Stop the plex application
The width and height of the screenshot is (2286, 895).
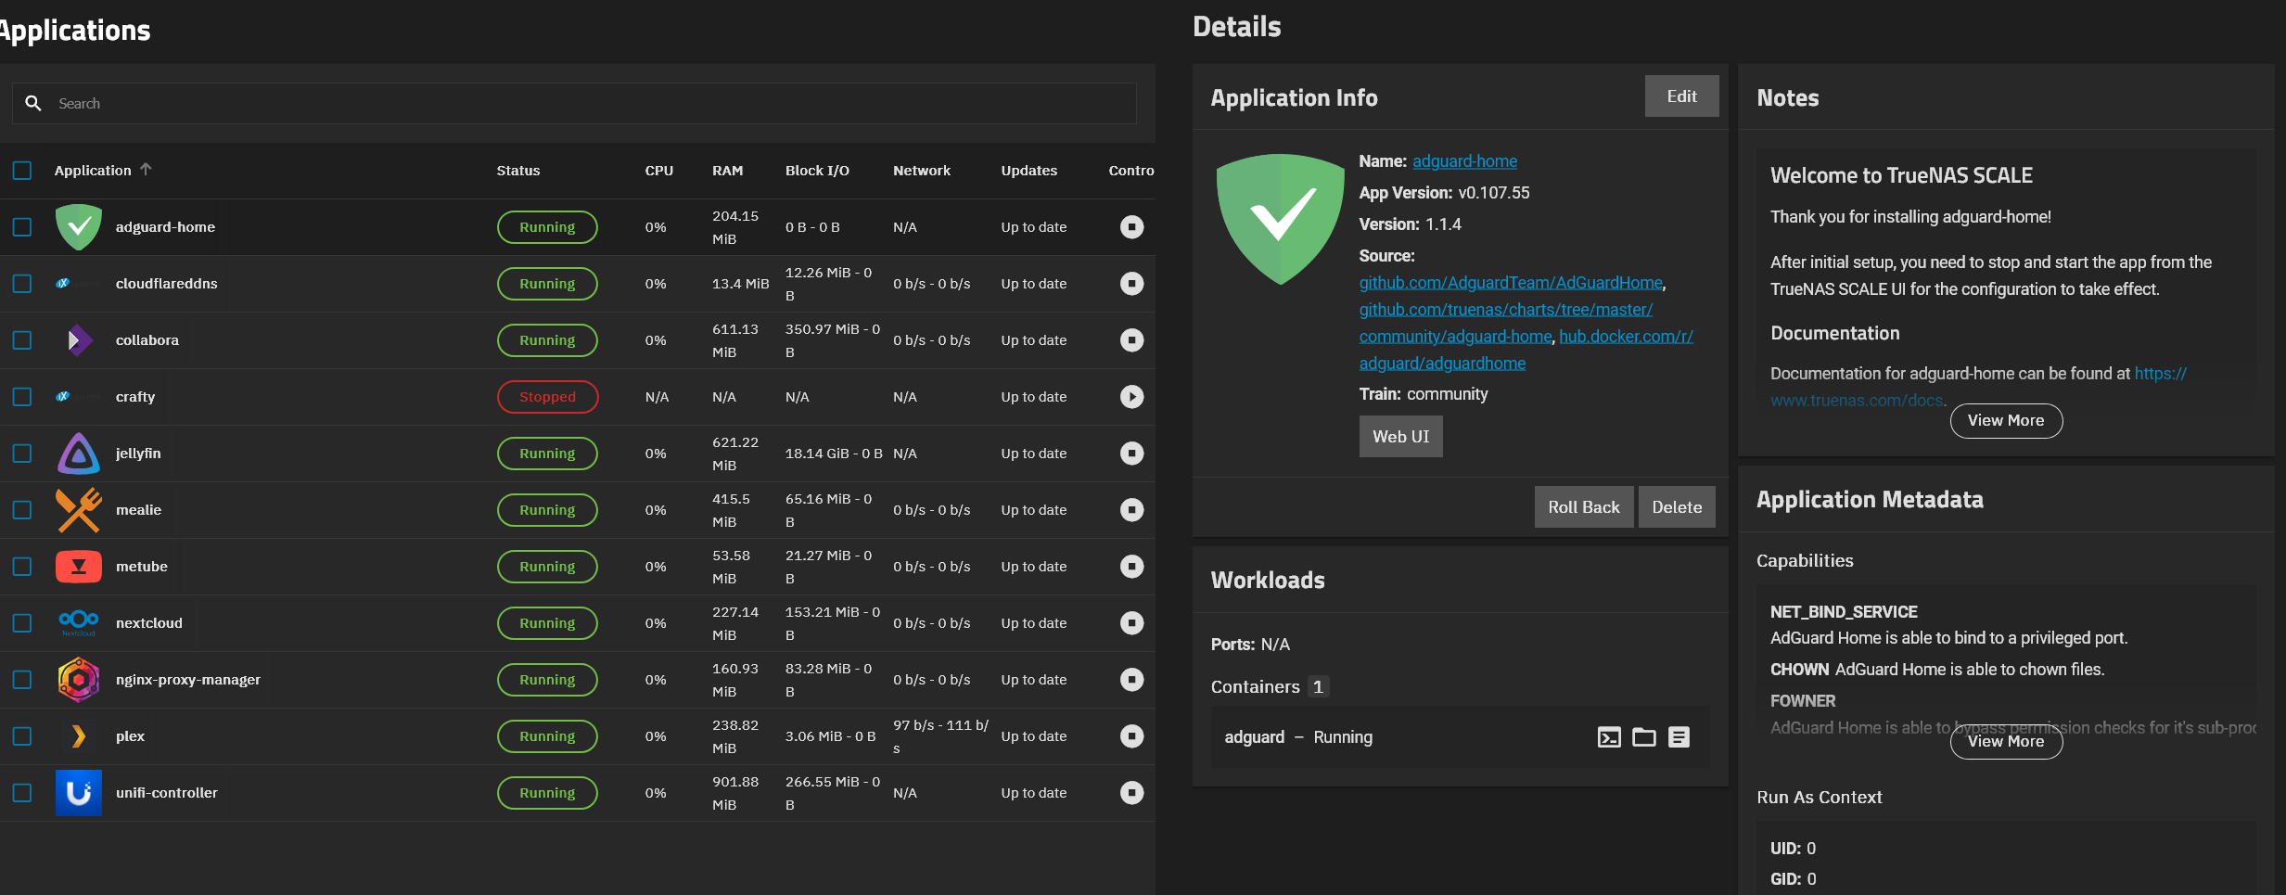[1131, 736]
